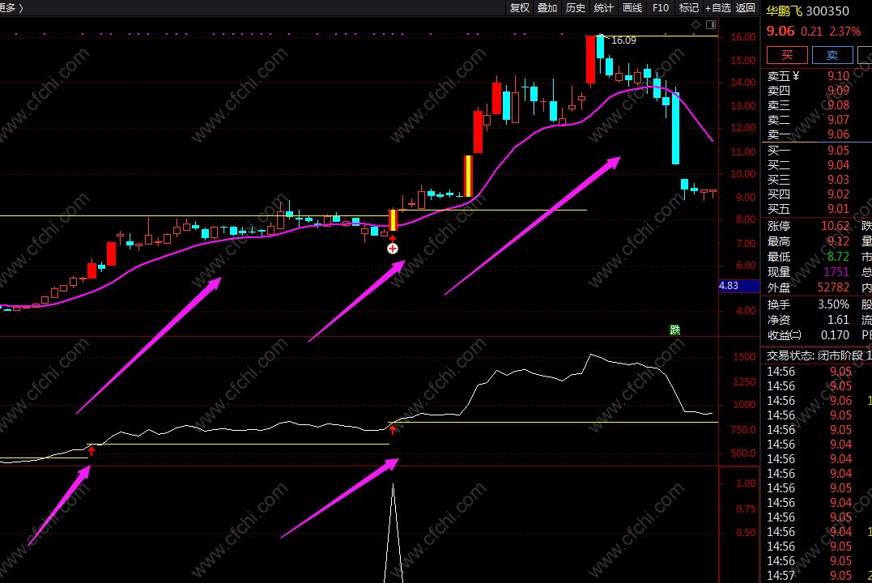Click the 返回 back button

coord(746,8)
